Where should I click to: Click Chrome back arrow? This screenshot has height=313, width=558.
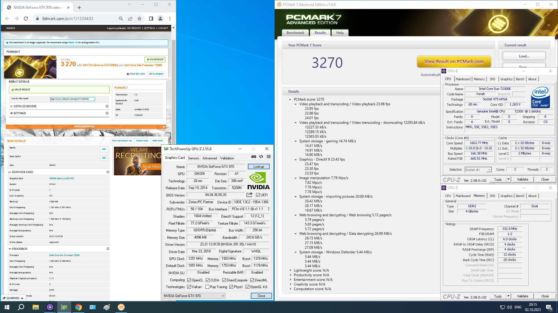7,19
